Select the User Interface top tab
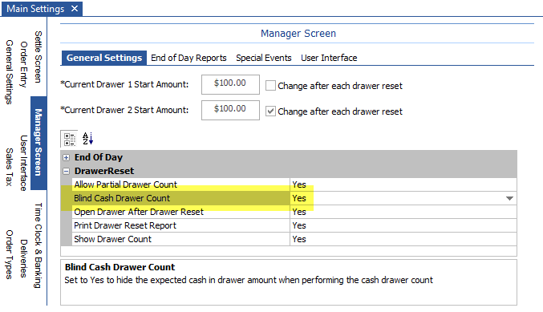Screen dimensions: 543x312 329,58
